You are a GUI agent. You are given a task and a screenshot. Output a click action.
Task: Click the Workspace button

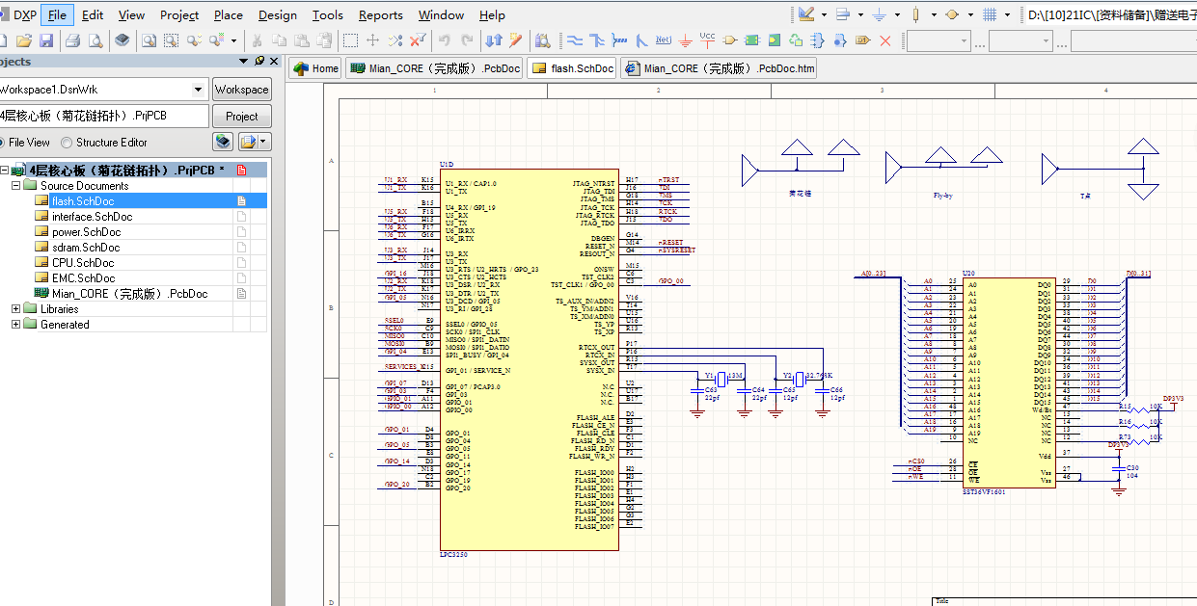pos(241,90)
